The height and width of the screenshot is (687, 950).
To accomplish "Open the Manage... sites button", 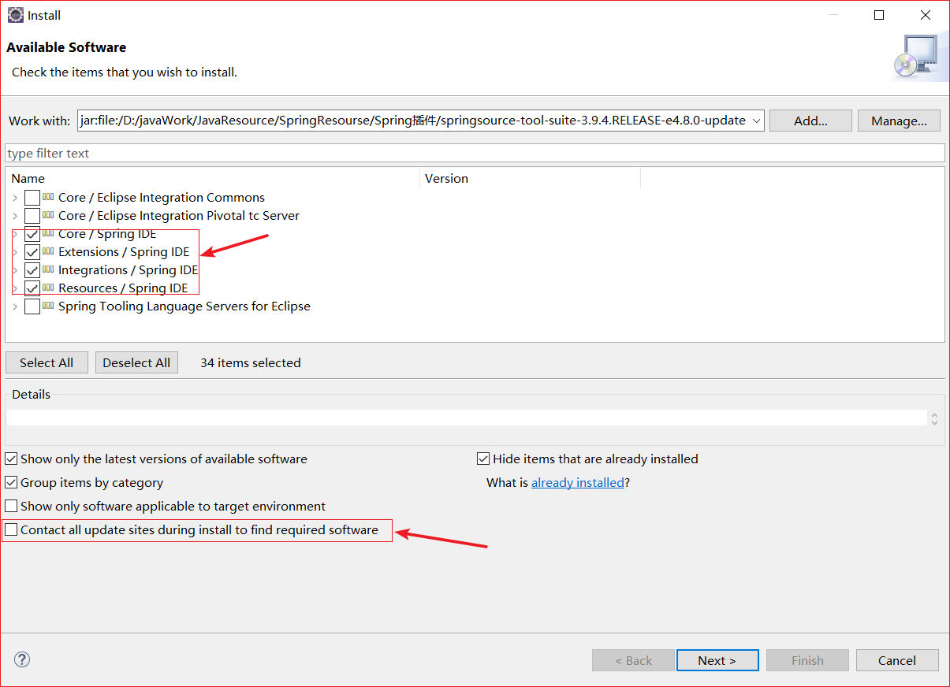I will click(x=899, y=121).
